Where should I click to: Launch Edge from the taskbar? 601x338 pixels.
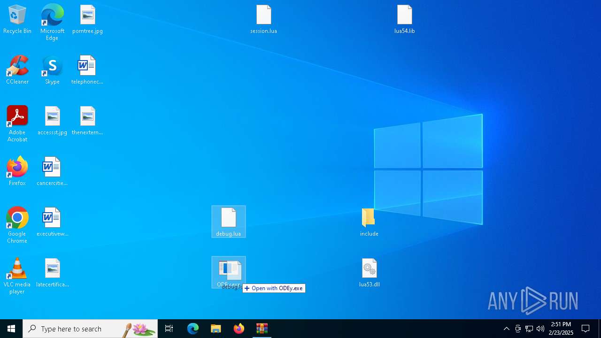click(x=193, y=329)
